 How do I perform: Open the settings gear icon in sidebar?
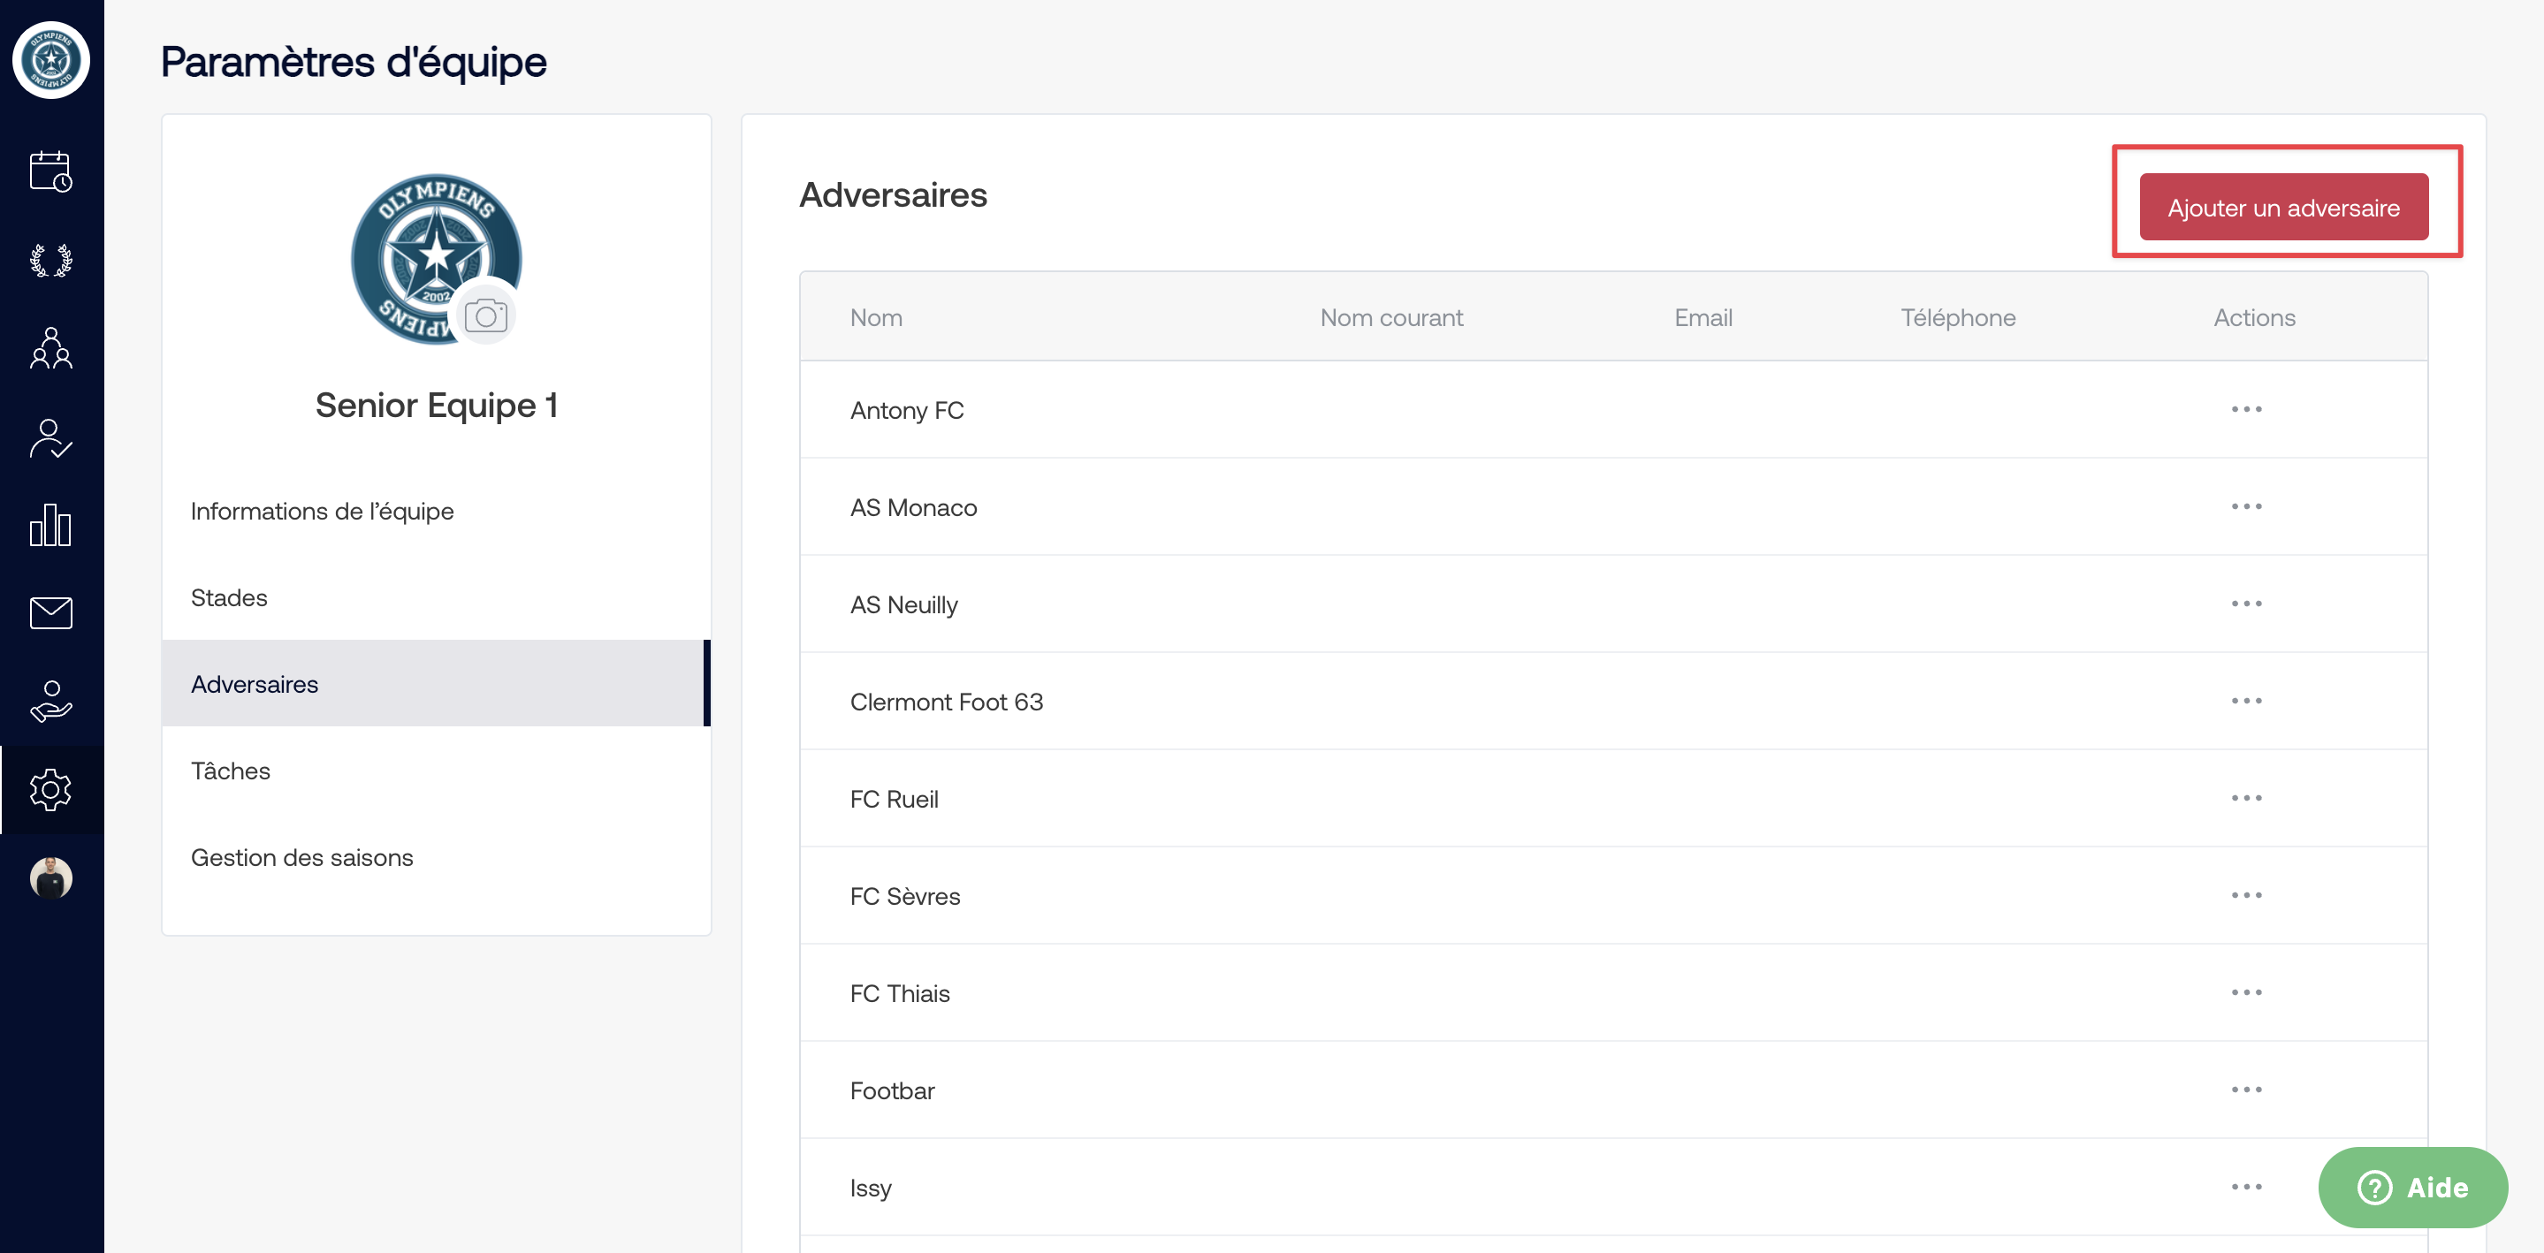click(51, 790)
